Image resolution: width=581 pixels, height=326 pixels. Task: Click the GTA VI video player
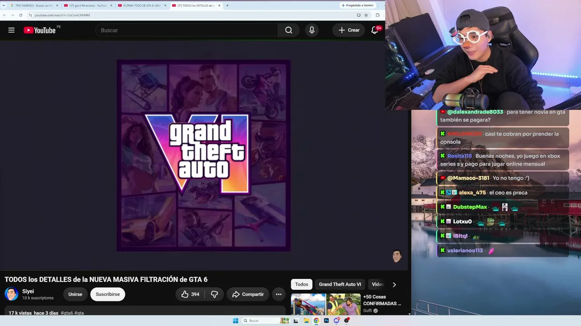pyautogui.click(x=203, y=155)
